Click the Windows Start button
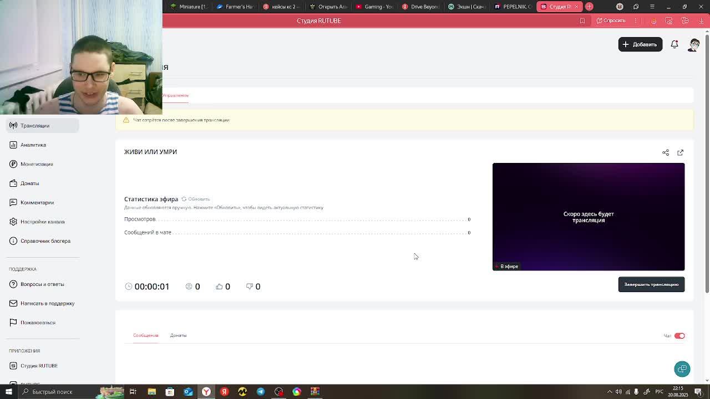Screen dimensions: 710x399 click(8, 392)
